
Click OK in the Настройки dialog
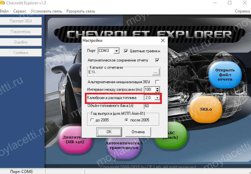109,132
